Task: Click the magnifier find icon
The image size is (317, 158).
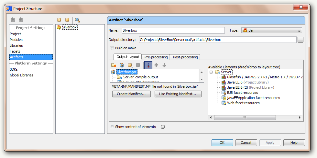Action: pos(77,20)
